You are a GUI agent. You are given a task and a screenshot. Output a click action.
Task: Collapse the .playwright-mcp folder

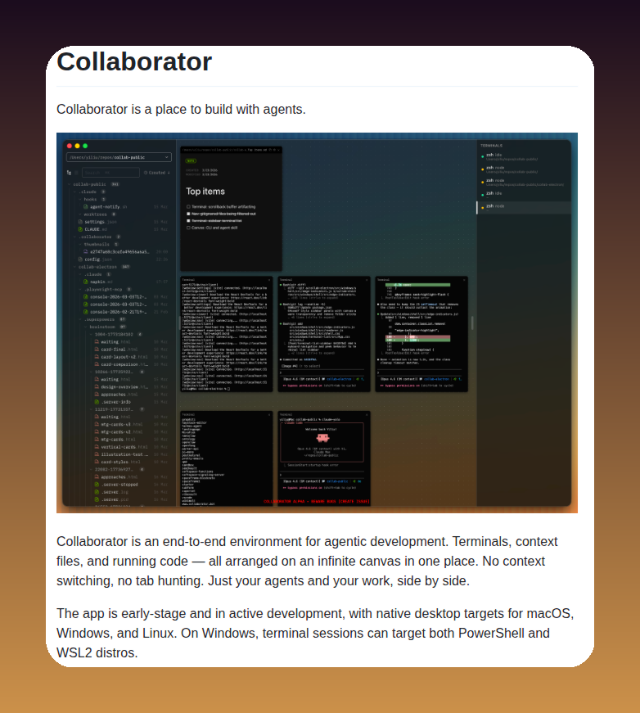[x=80, y=289]
